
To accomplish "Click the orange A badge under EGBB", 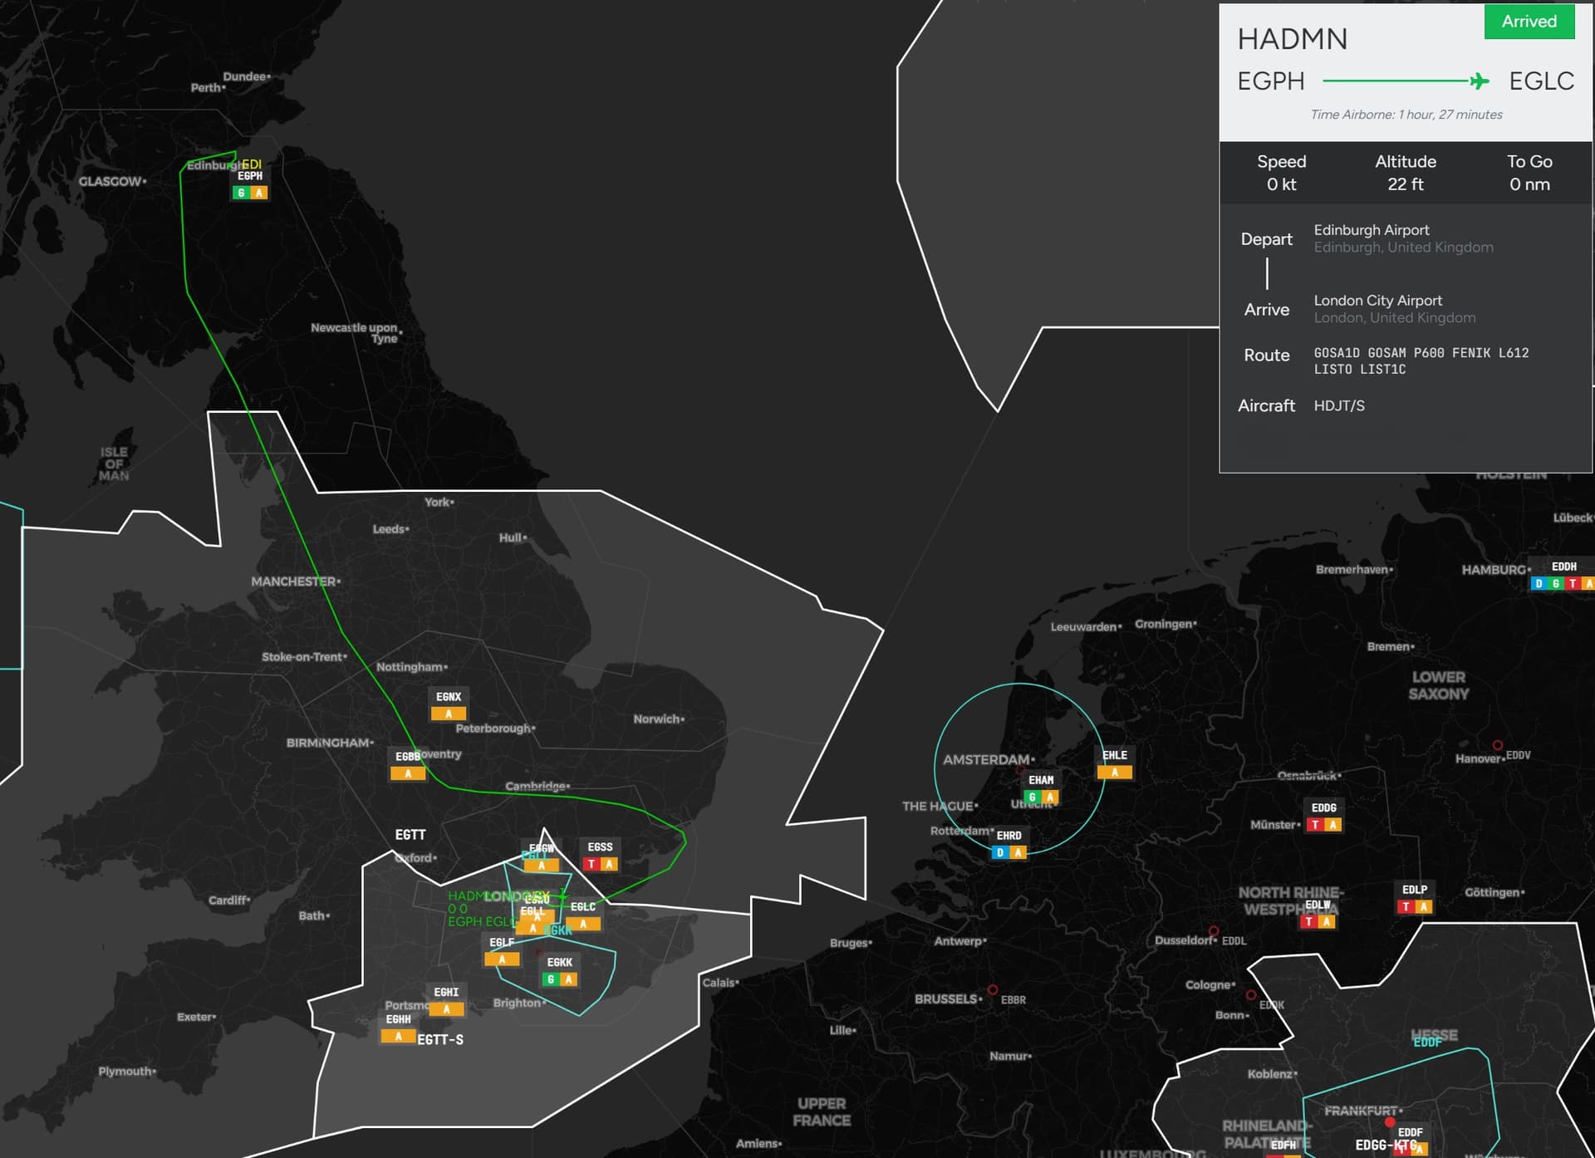I will click(x=408, y=773).
